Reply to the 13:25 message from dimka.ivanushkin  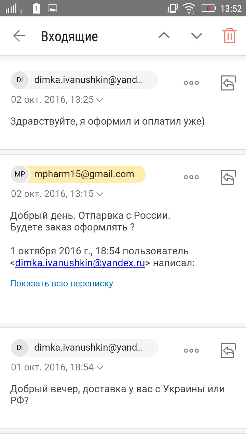click(x=228, y=83)
